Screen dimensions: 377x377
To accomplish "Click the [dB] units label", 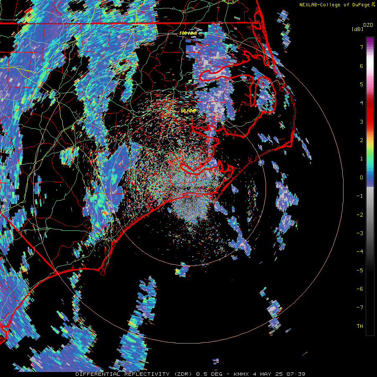I will coord(358,29).
